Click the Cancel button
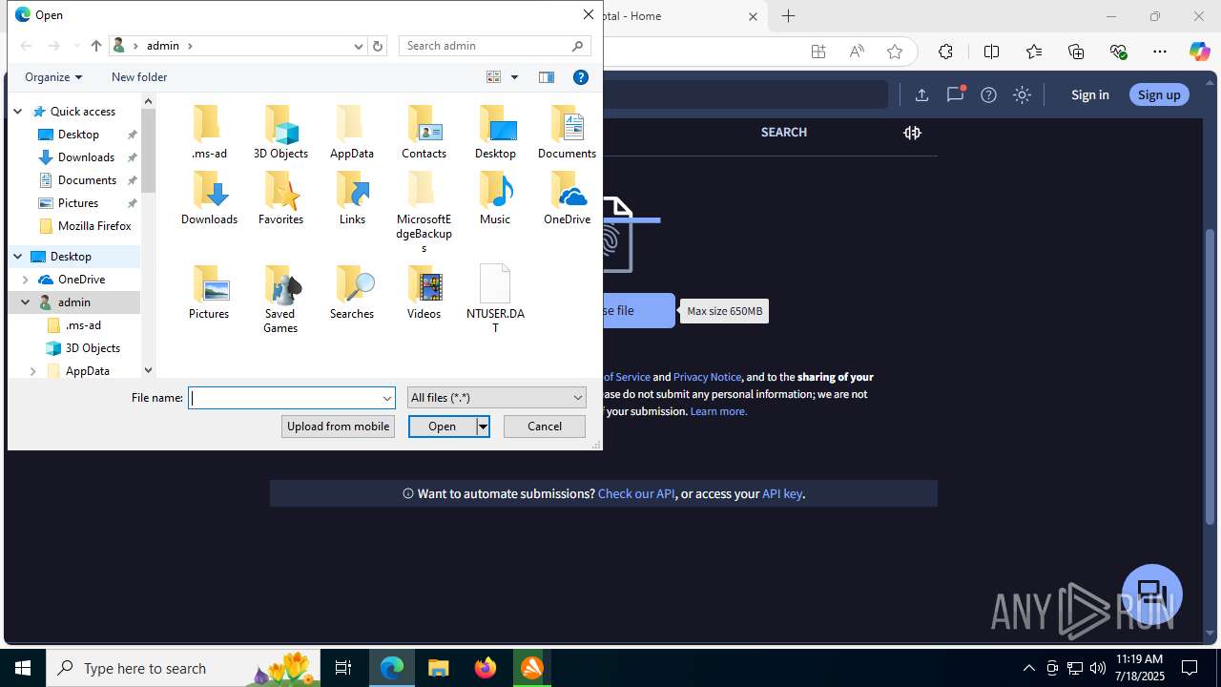 click(545, 427)
